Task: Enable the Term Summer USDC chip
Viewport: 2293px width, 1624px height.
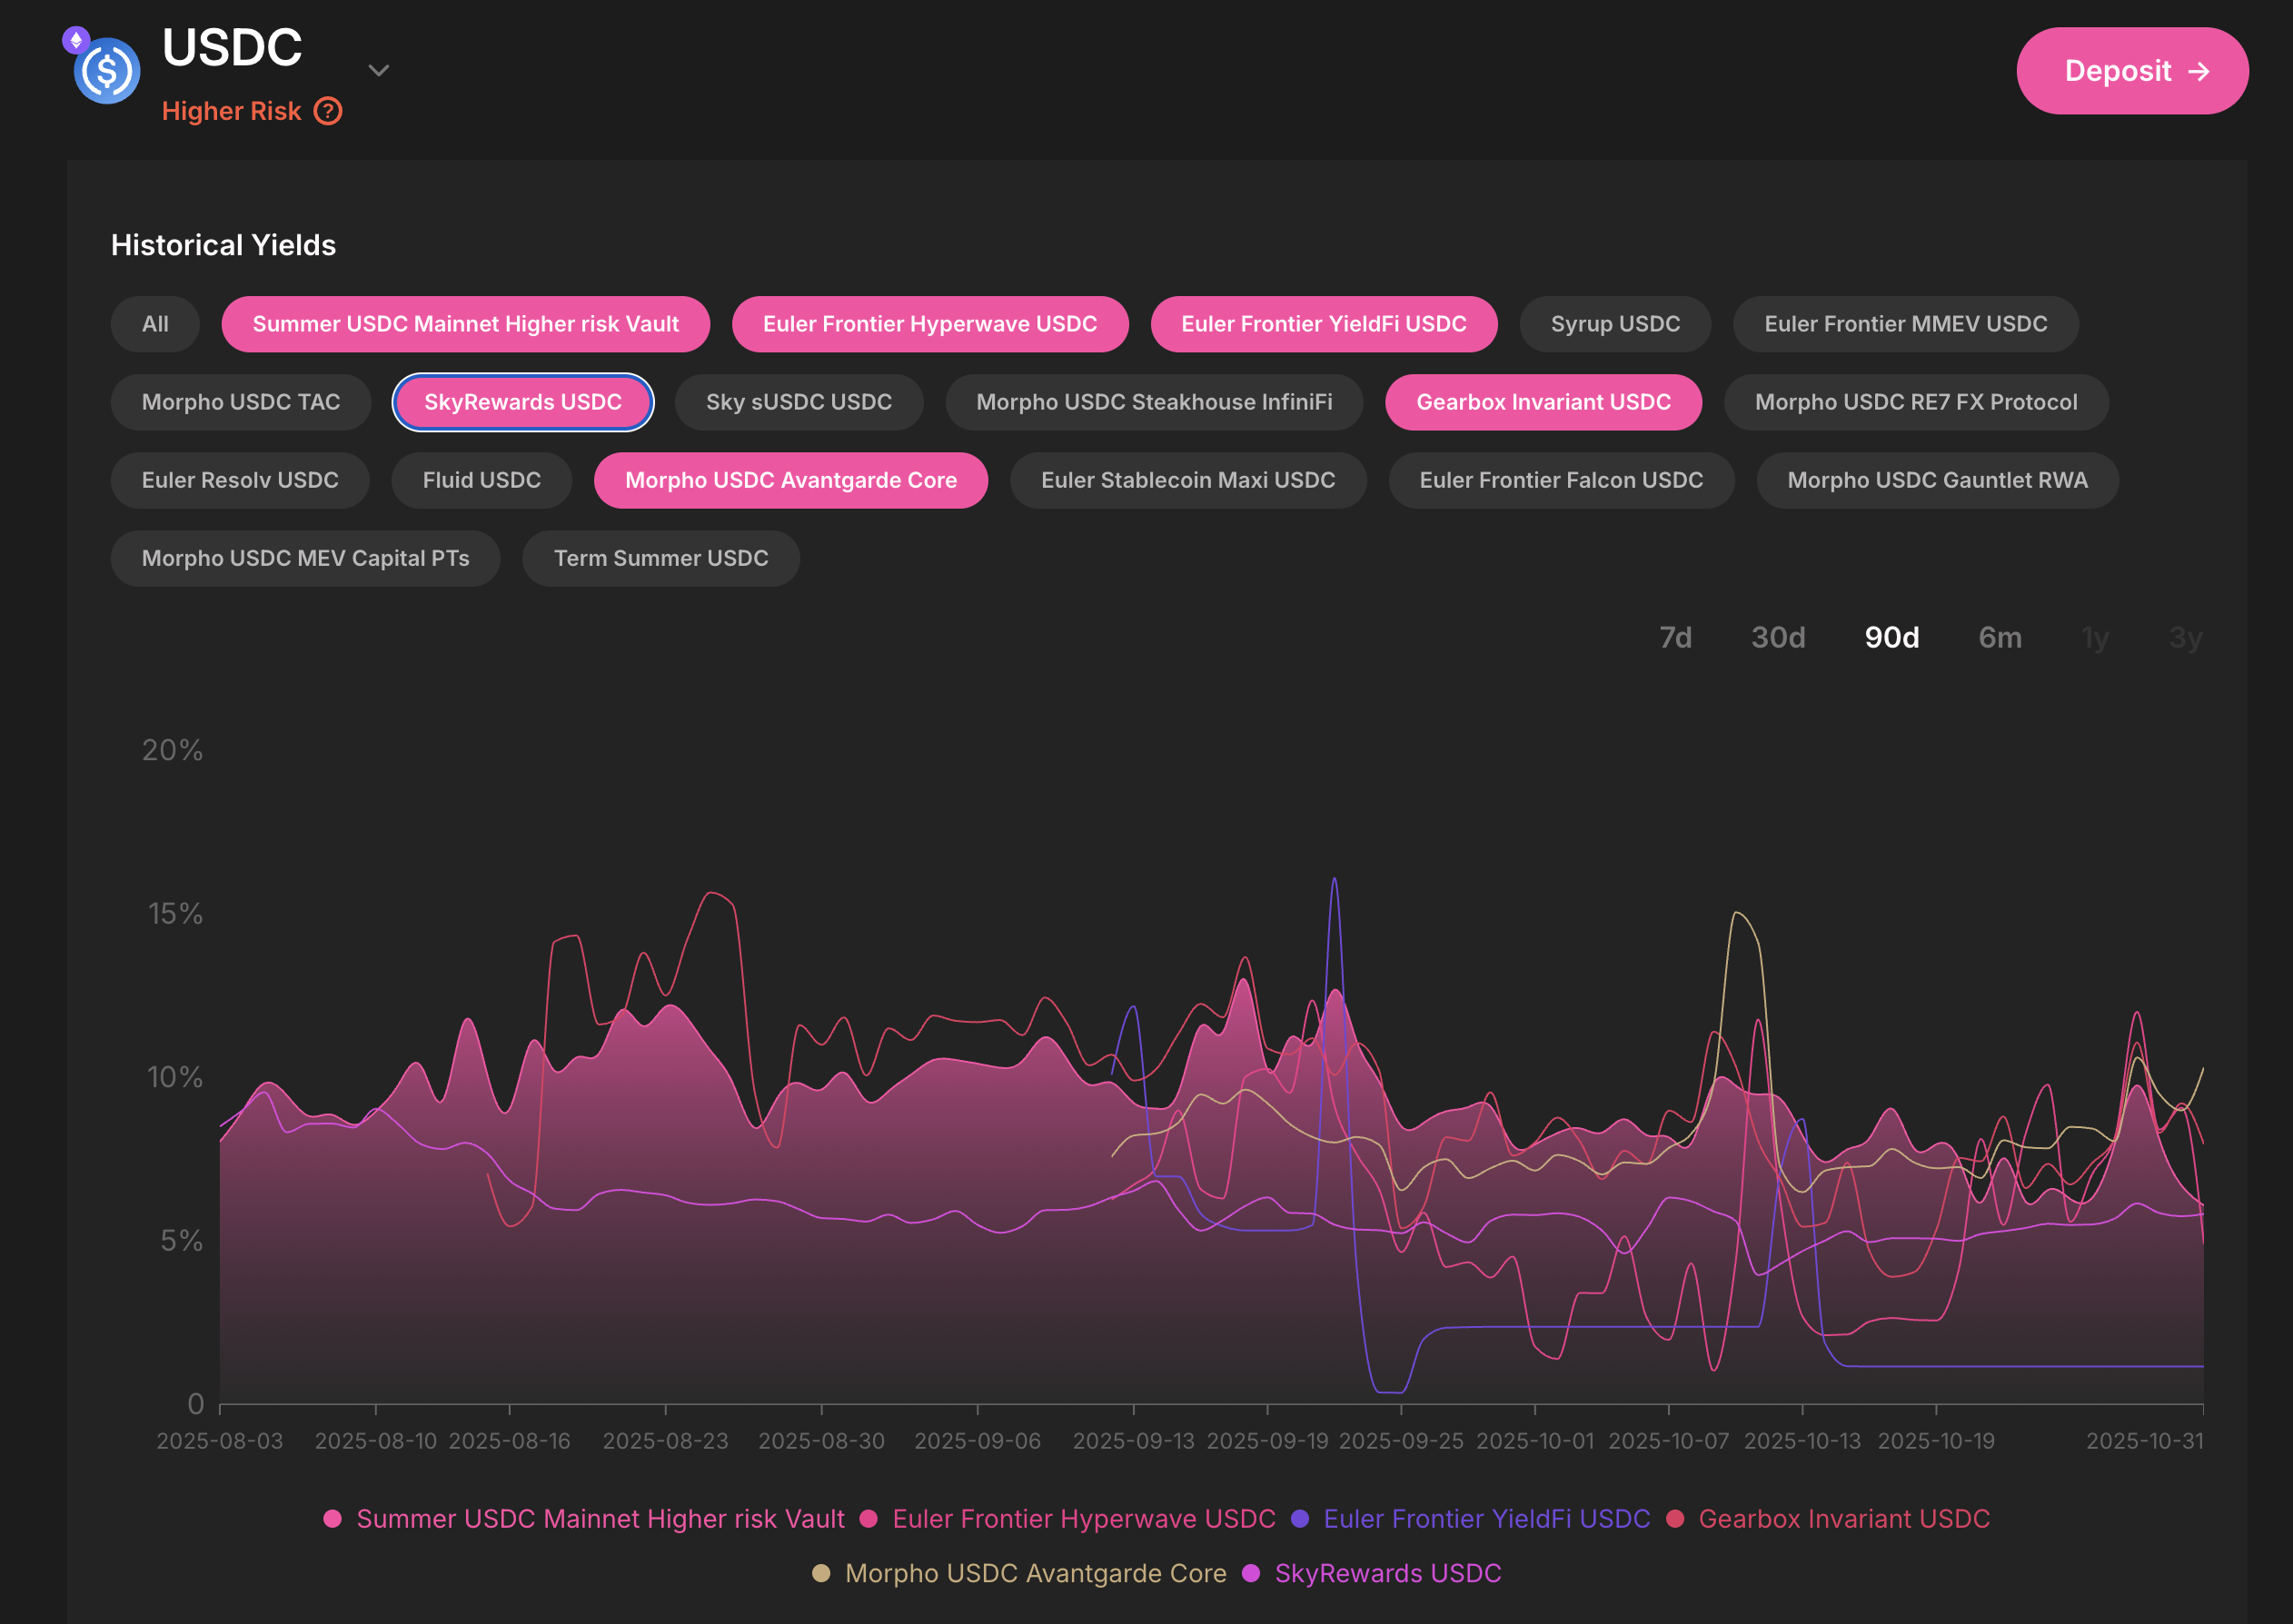Action: [660, 558]
